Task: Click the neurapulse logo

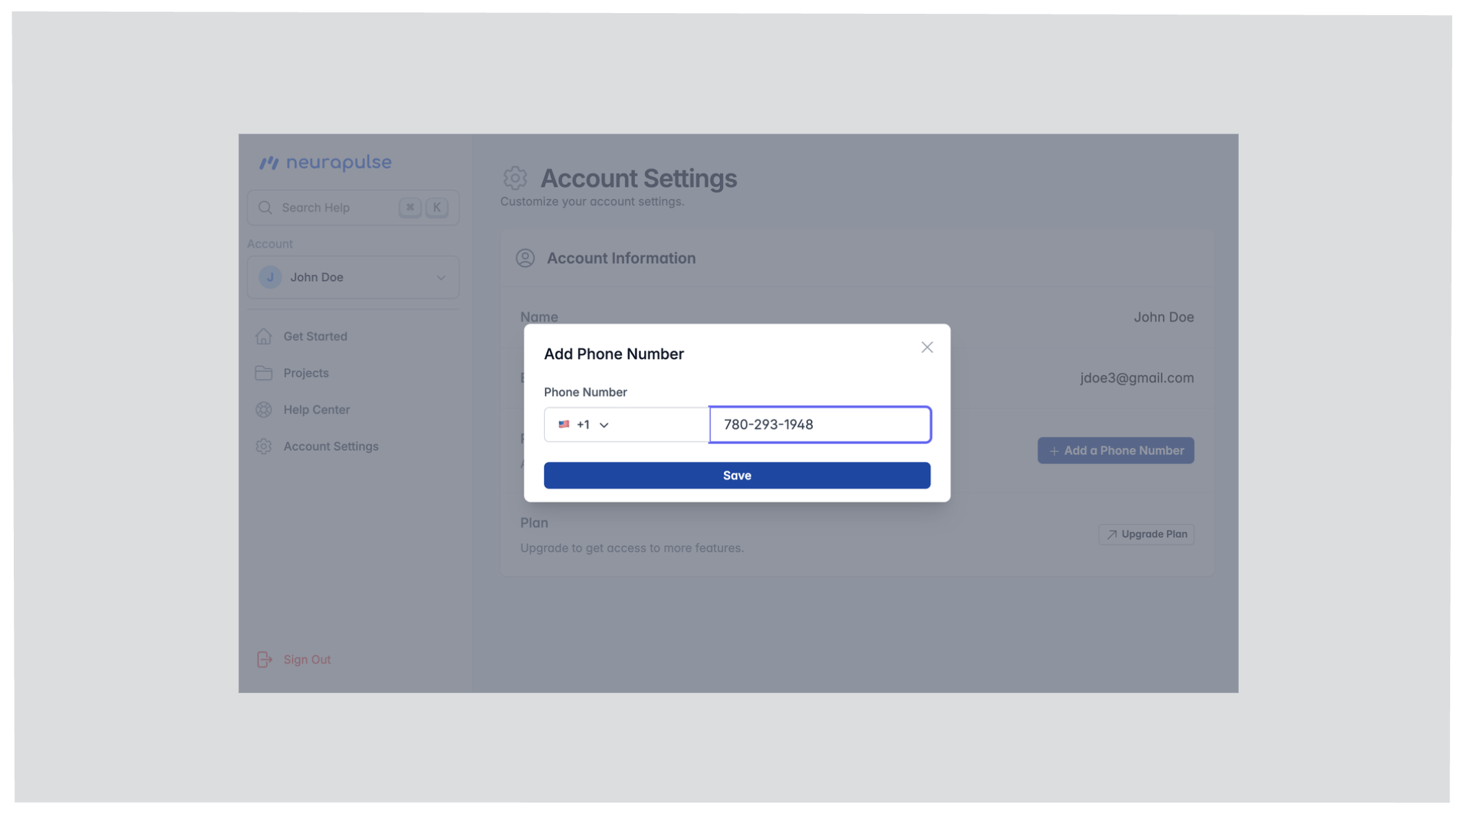Action: pyautogui.click(x=325, y=163)
